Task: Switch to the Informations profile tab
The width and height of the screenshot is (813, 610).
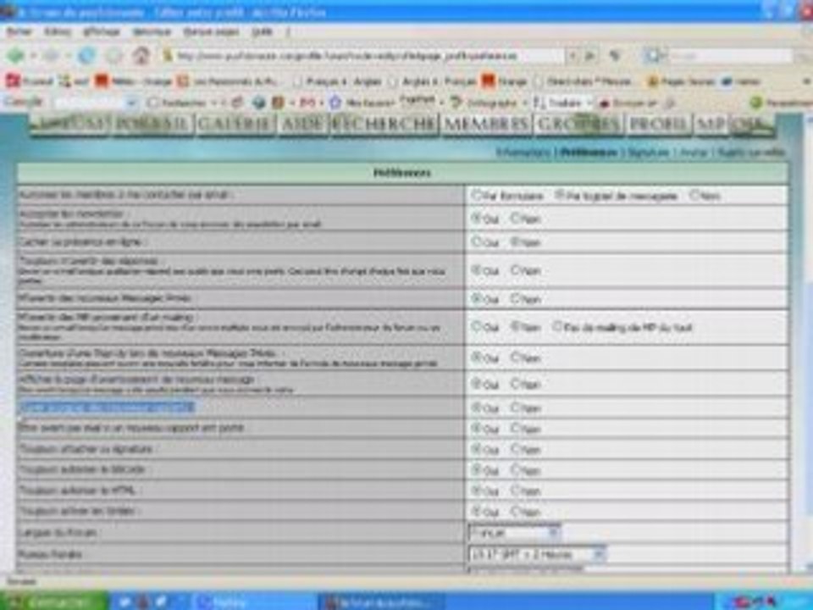Action: click(523, 152)
